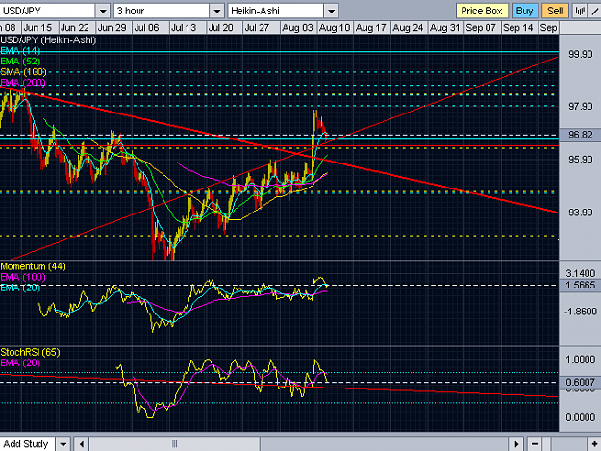Click the horizontal scrollbar thumb
The image size is (601, 451).
click(x=175, y=444)
